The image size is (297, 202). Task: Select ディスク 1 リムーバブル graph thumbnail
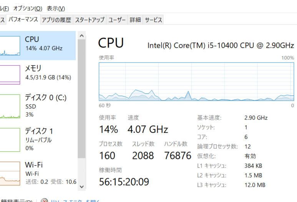pos(10,140)
